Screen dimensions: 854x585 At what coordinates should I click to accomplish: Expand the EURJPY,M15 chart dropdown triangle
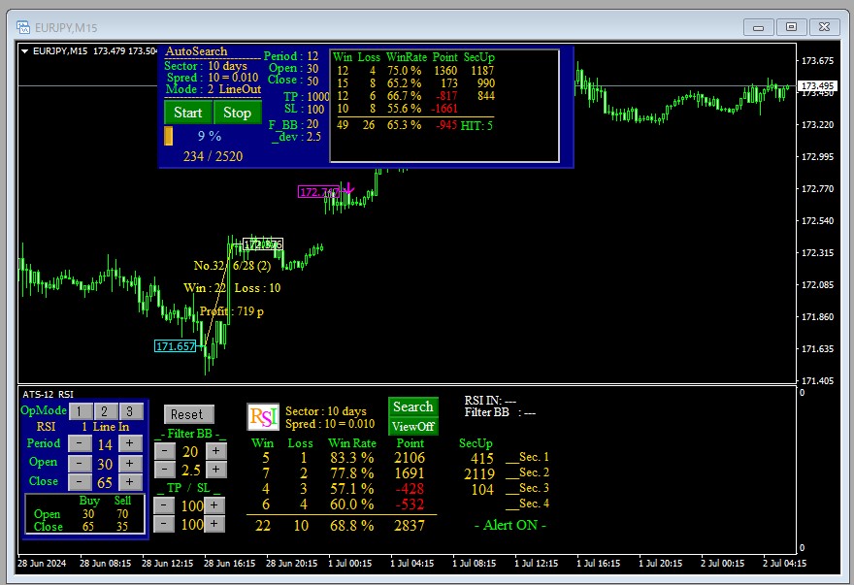point(24,51)
